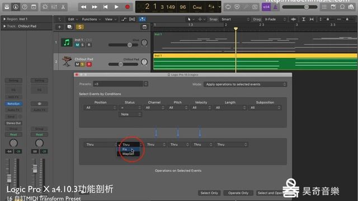Open the Editors scissors button
The height and width of the screenshot is (201, 358).
click(x=63, y=7)
